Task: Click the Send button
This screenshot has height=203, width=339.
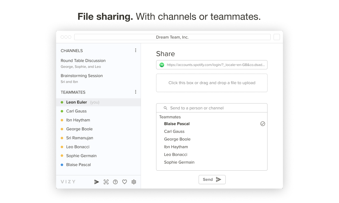Action: [x=212, y=179]
